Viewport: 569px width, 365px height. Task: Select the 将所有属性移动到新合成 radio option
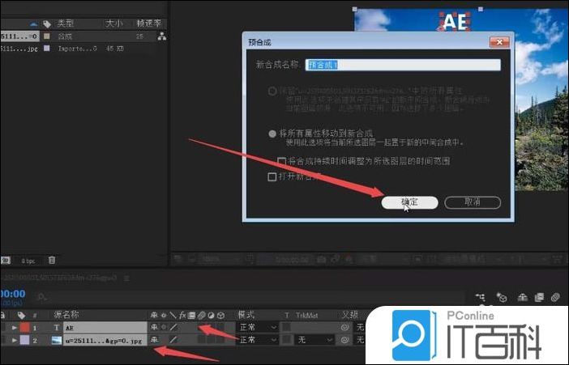tap(272, 134)
